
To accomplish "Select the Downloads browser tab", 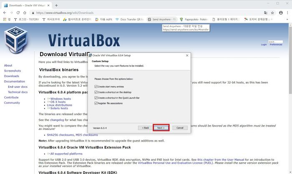I will 26,5.
